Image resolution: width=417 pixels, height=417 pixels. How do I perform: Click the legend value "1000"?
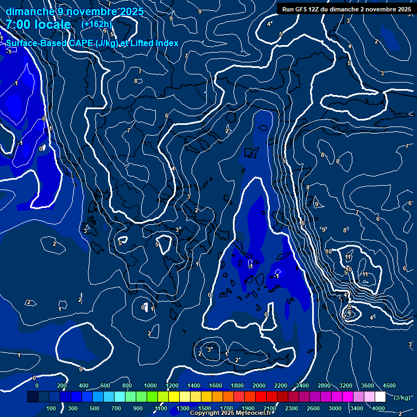150,386
